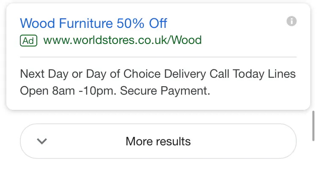
Task: Click the 'Secure Payment' text in the ad
Action: pyautogui.click(x=165, y=91)
